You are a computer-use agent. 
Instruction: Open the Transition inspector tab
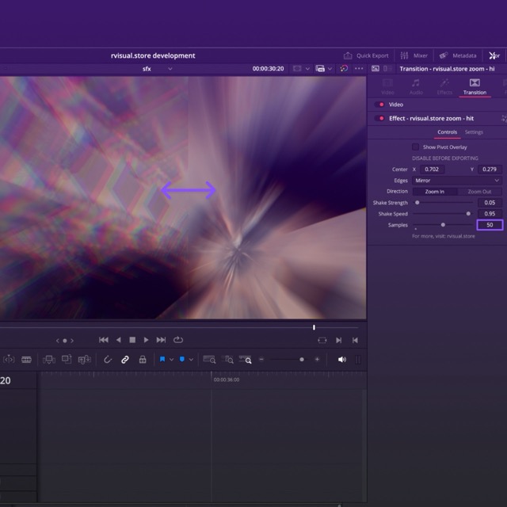tap(475, 86)
